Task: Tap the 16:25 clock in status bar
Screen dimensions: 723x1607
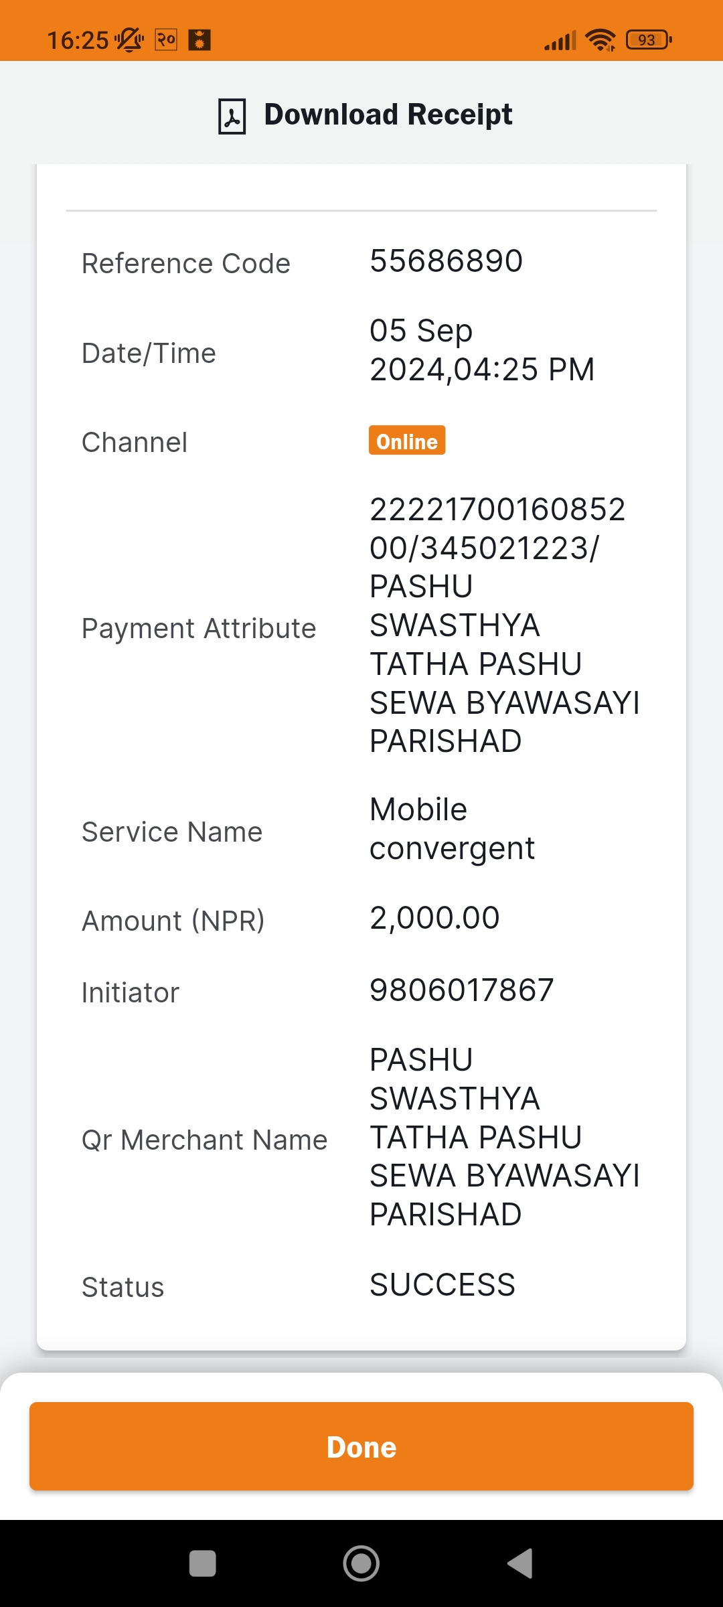Action: tap(78, 41)
